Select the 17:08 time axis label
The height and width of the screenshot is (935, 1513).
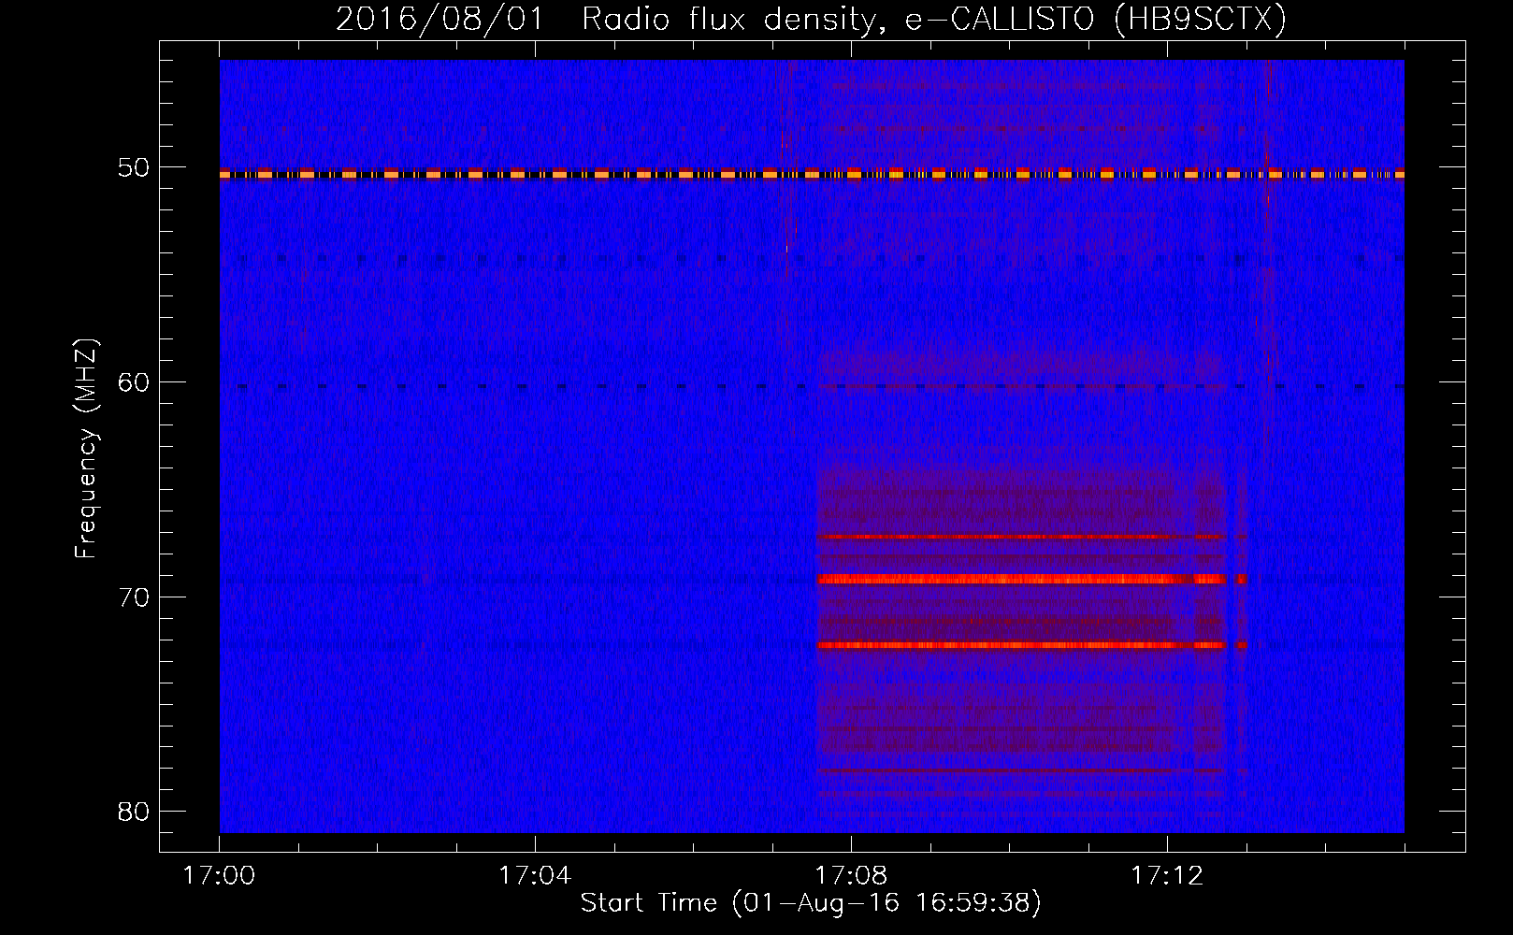click(851, 876)
